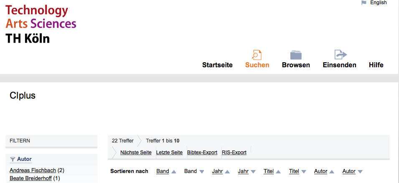The image size is (399, 183).
Task: Go to Nächste Seite
Action: pos(136,152)
